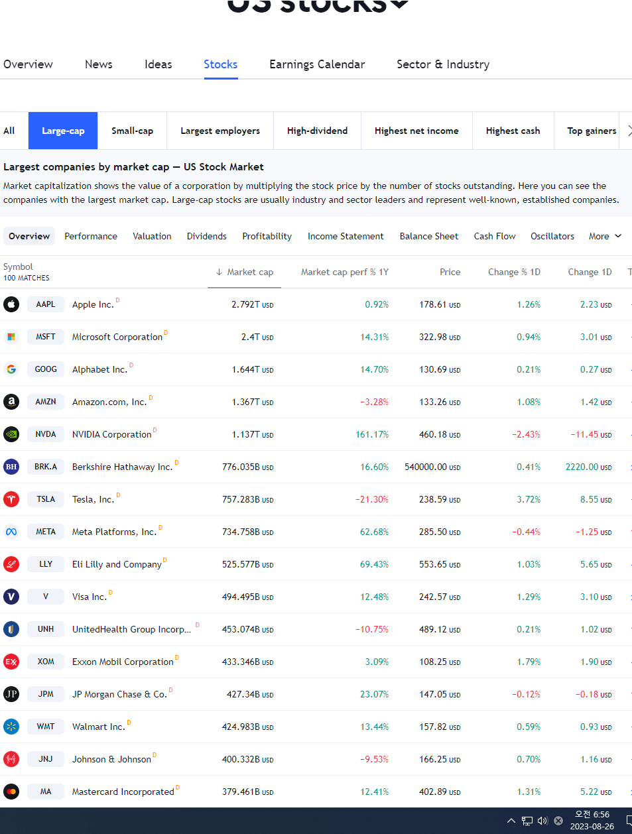Select the Small-cap filter
The image size is (632, 834).
pyautogui.click(x=132, y=131)
